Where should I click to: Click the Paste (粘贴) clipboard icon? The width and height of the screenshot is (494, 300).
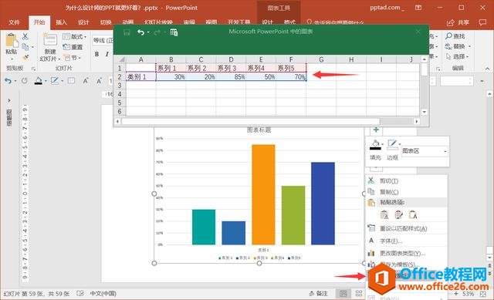pyautogui.click(x=12, y=41)
